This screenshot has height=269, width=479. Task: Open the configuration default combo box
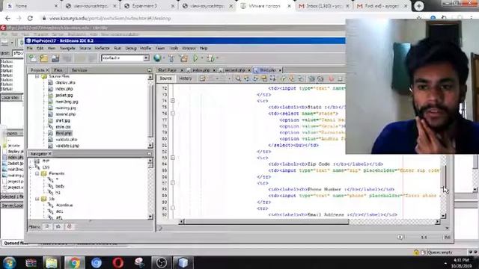tap(125, 58)
